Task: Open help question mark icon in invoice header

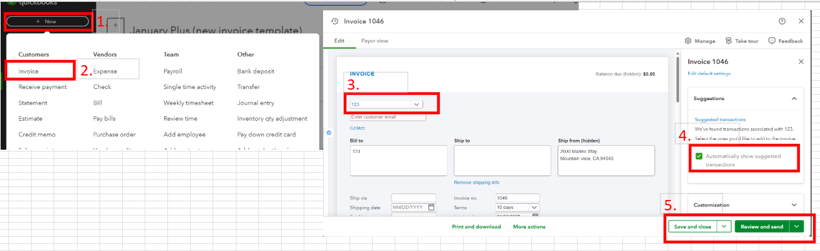Action: [x=783, y=21]
